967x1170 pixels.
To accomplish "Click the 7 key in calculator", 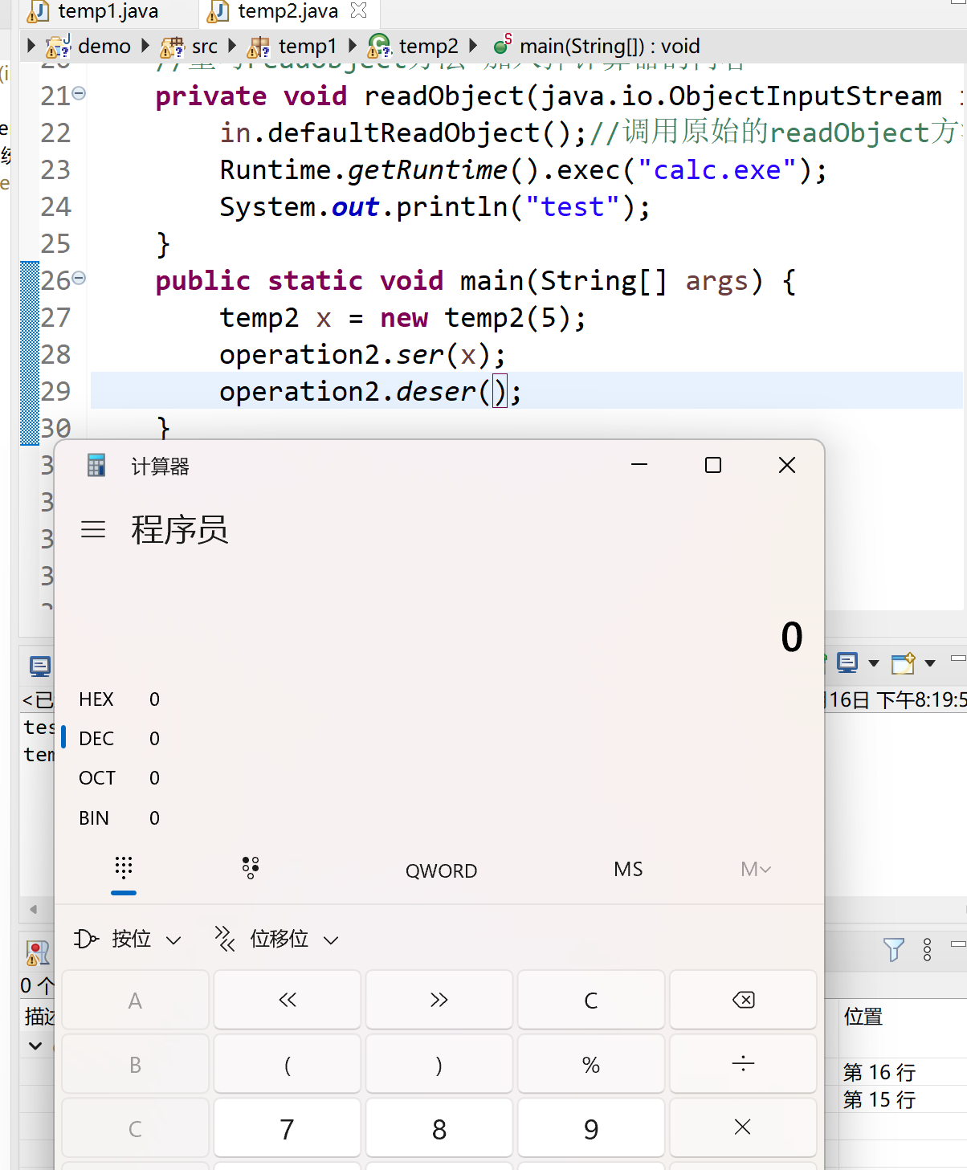I will point(288,1128).
